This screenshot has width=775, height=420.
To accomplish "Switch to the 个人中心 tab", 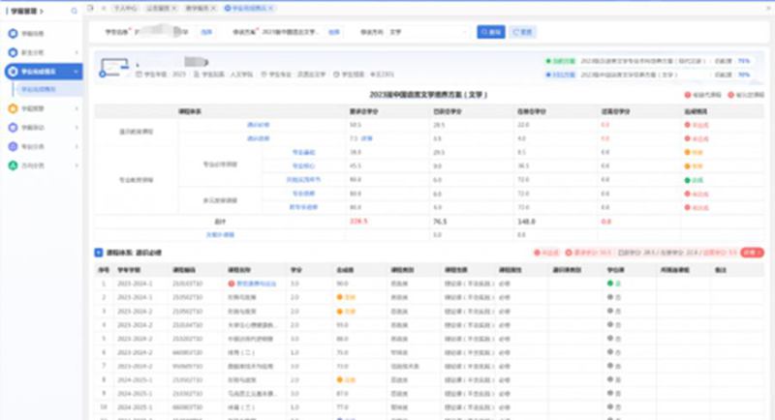I will [x=125, y=8].
